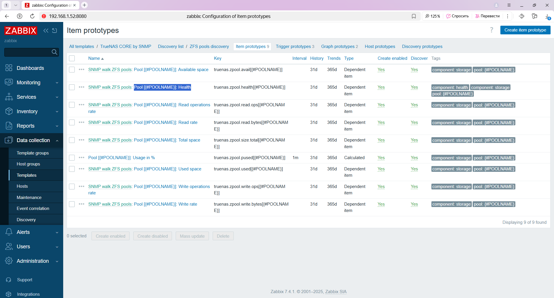Open the Host prototypes tab
The width and height of the screenshot is (554, 298).
coord(380,46)
